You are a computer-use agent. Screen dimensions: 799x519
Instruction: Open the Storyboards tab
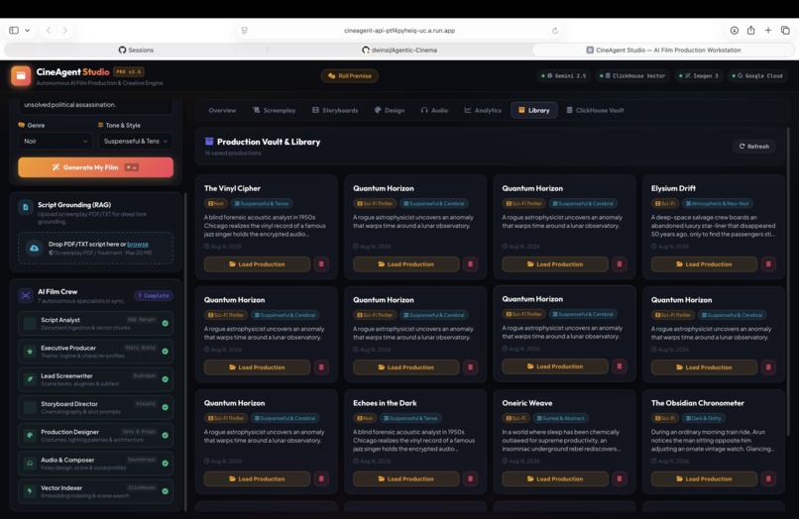(x=335, y=110)
